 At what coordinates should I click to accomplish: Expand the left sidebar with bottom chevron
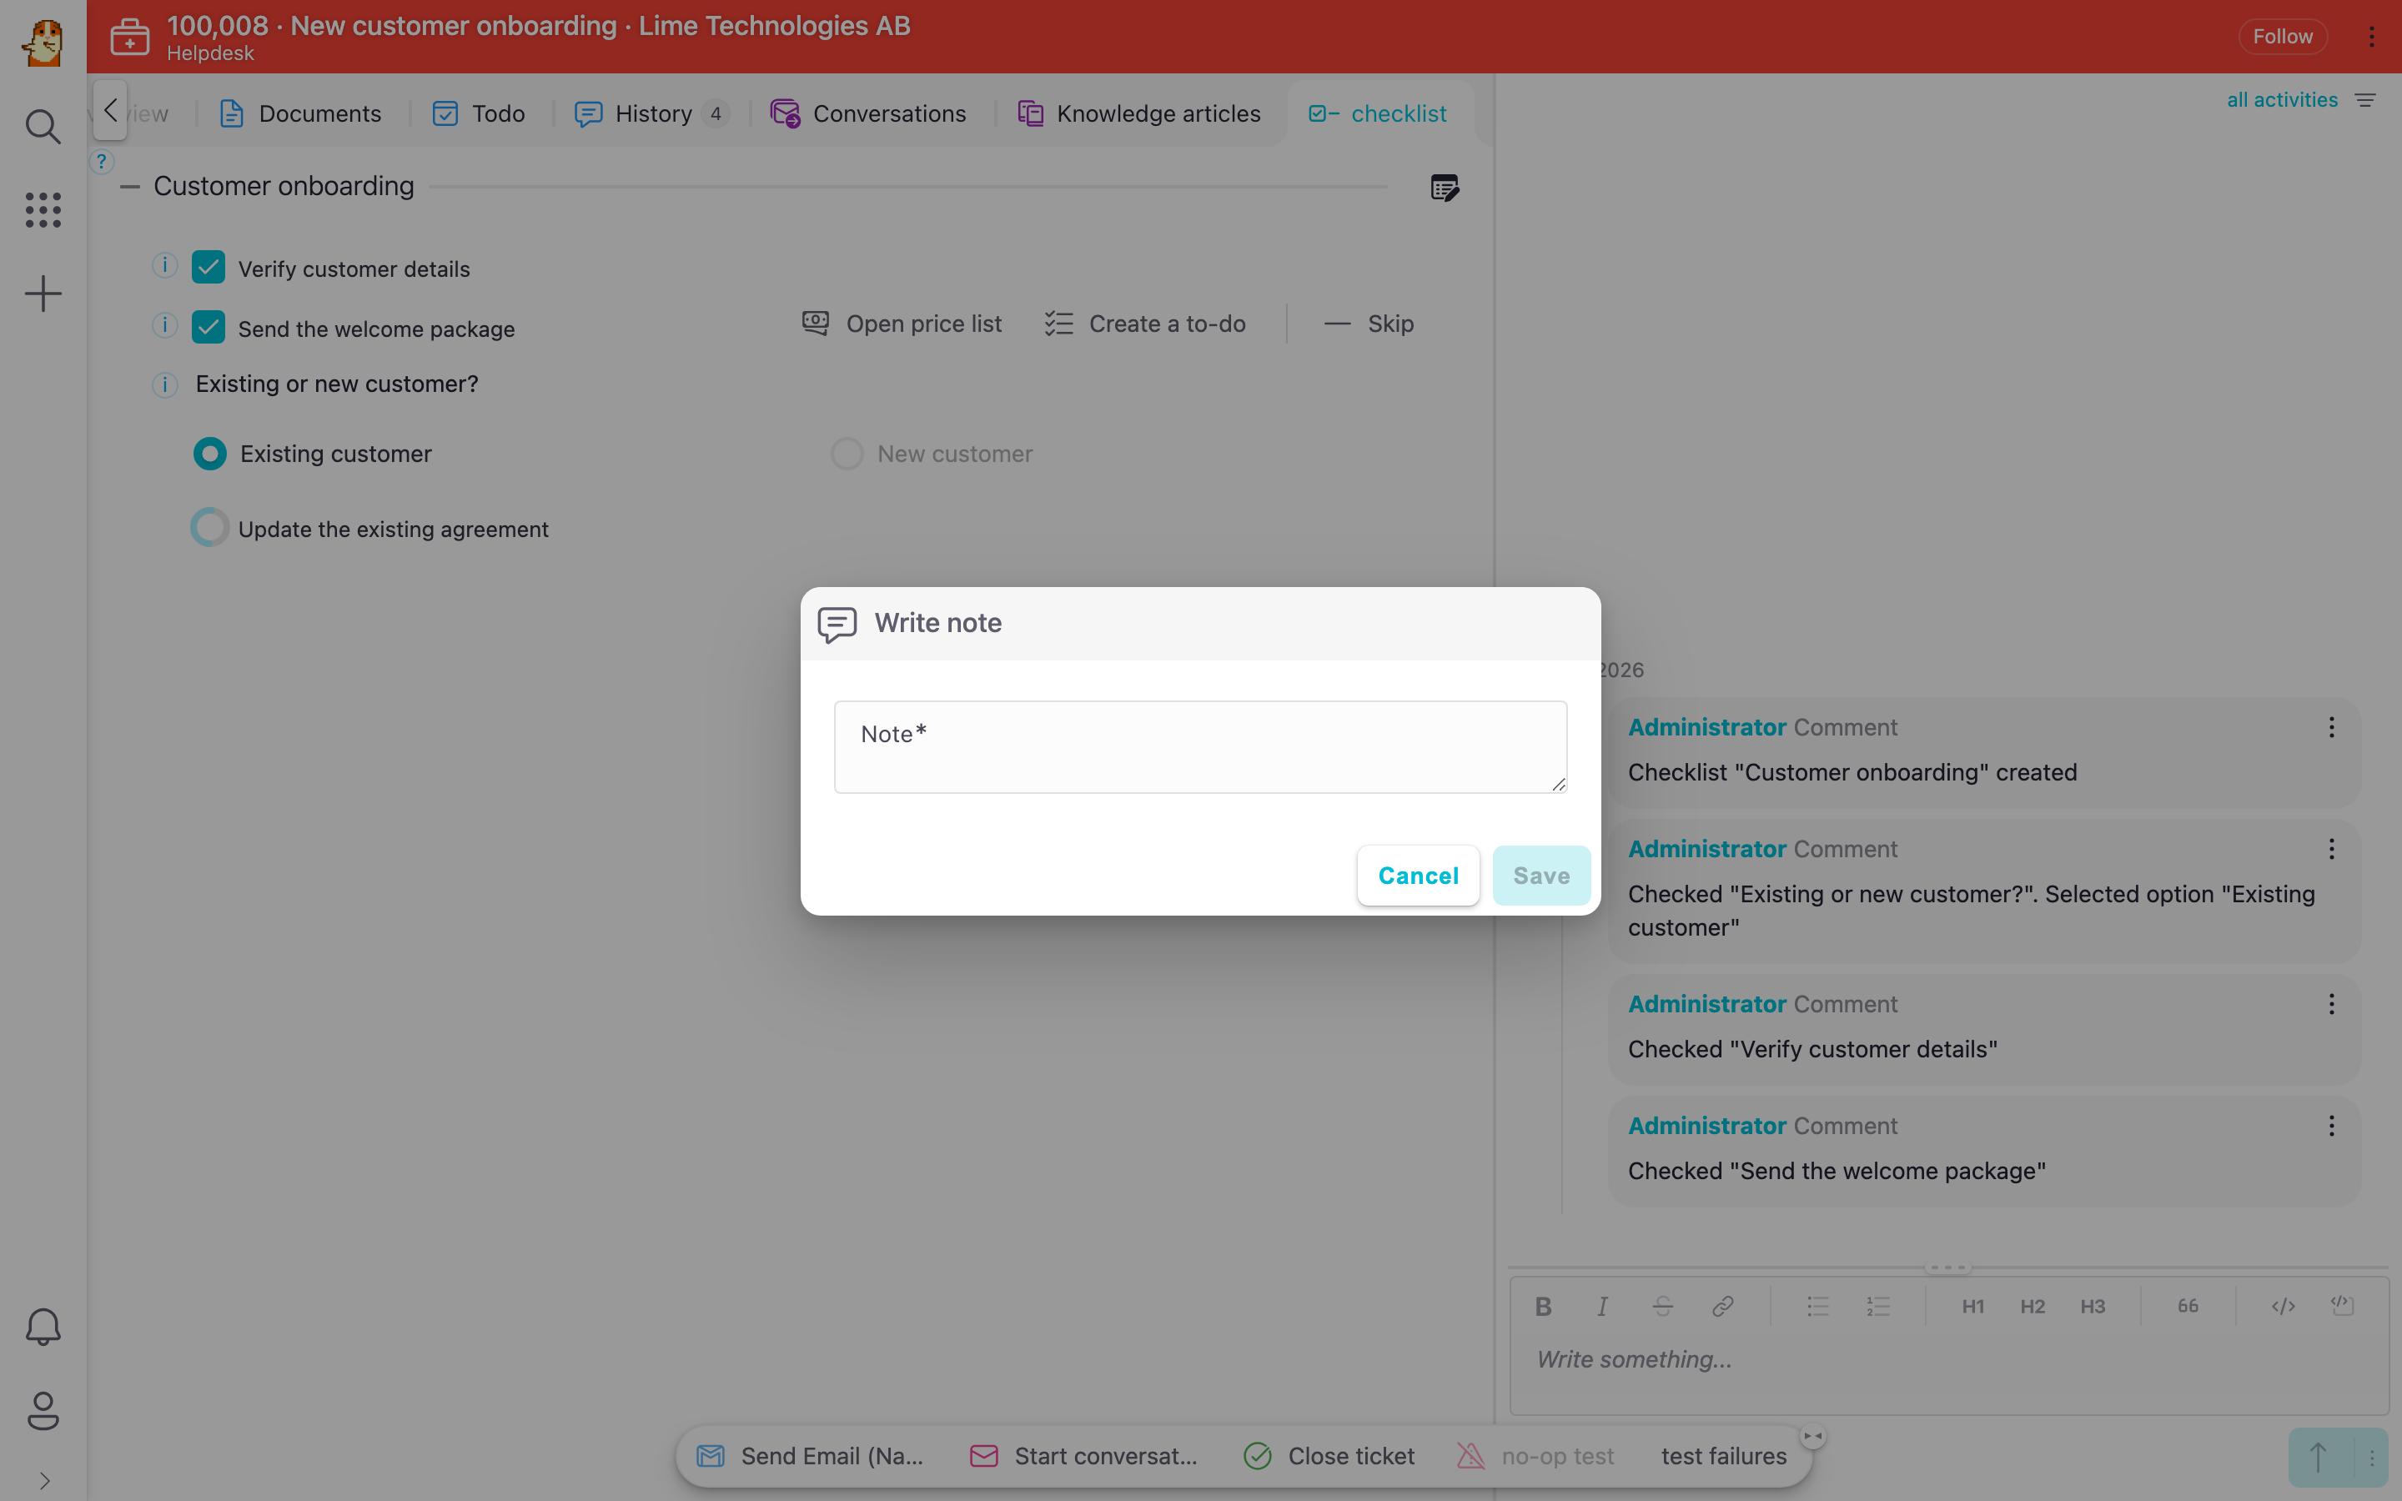point(43,1480)
